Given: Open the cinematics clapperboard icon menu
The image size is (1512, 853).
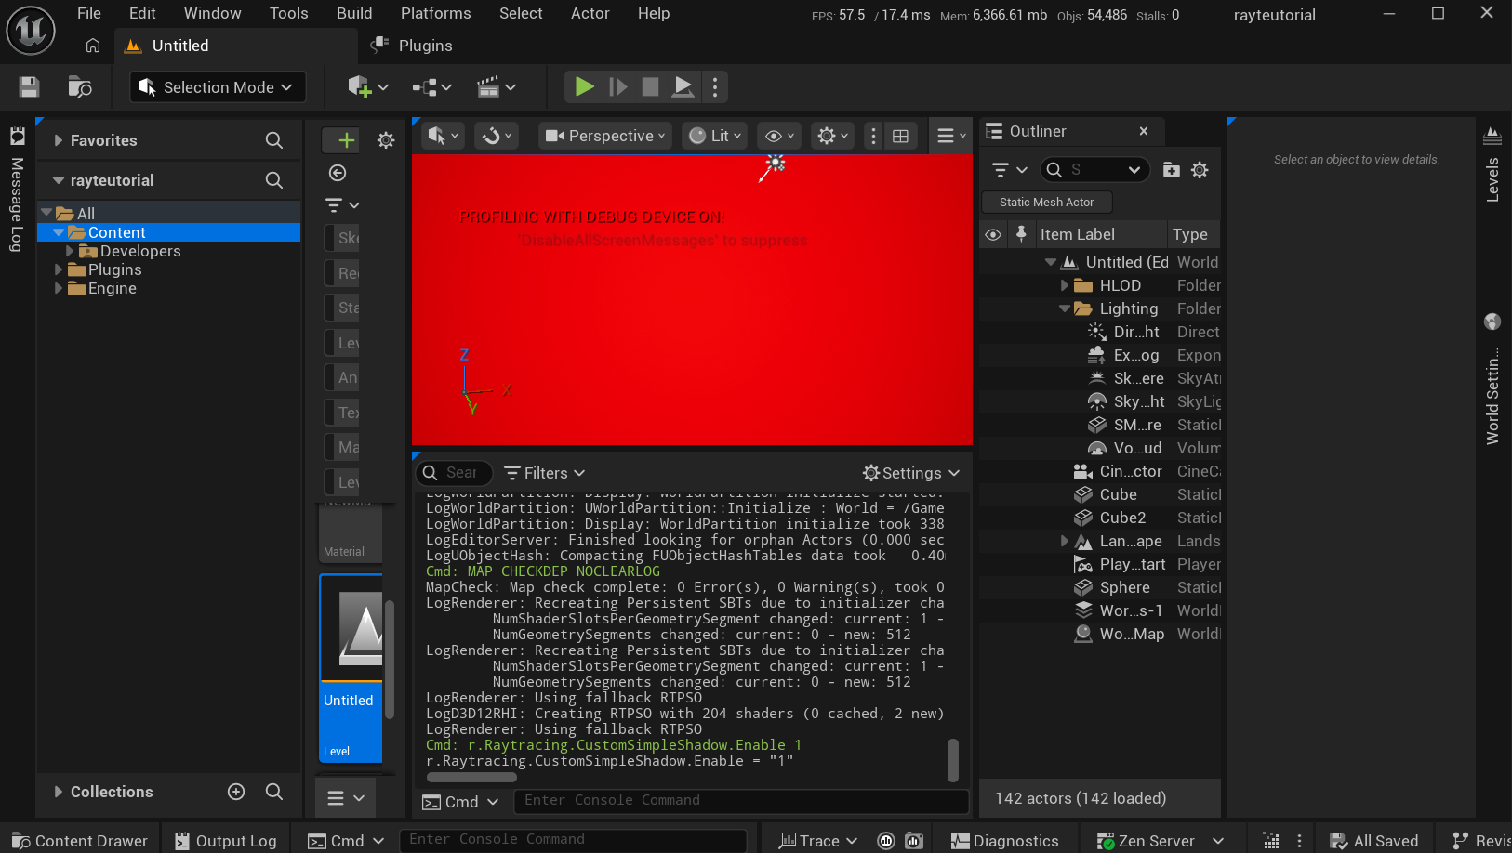Looking at the screenshot, I should point(497,87).
